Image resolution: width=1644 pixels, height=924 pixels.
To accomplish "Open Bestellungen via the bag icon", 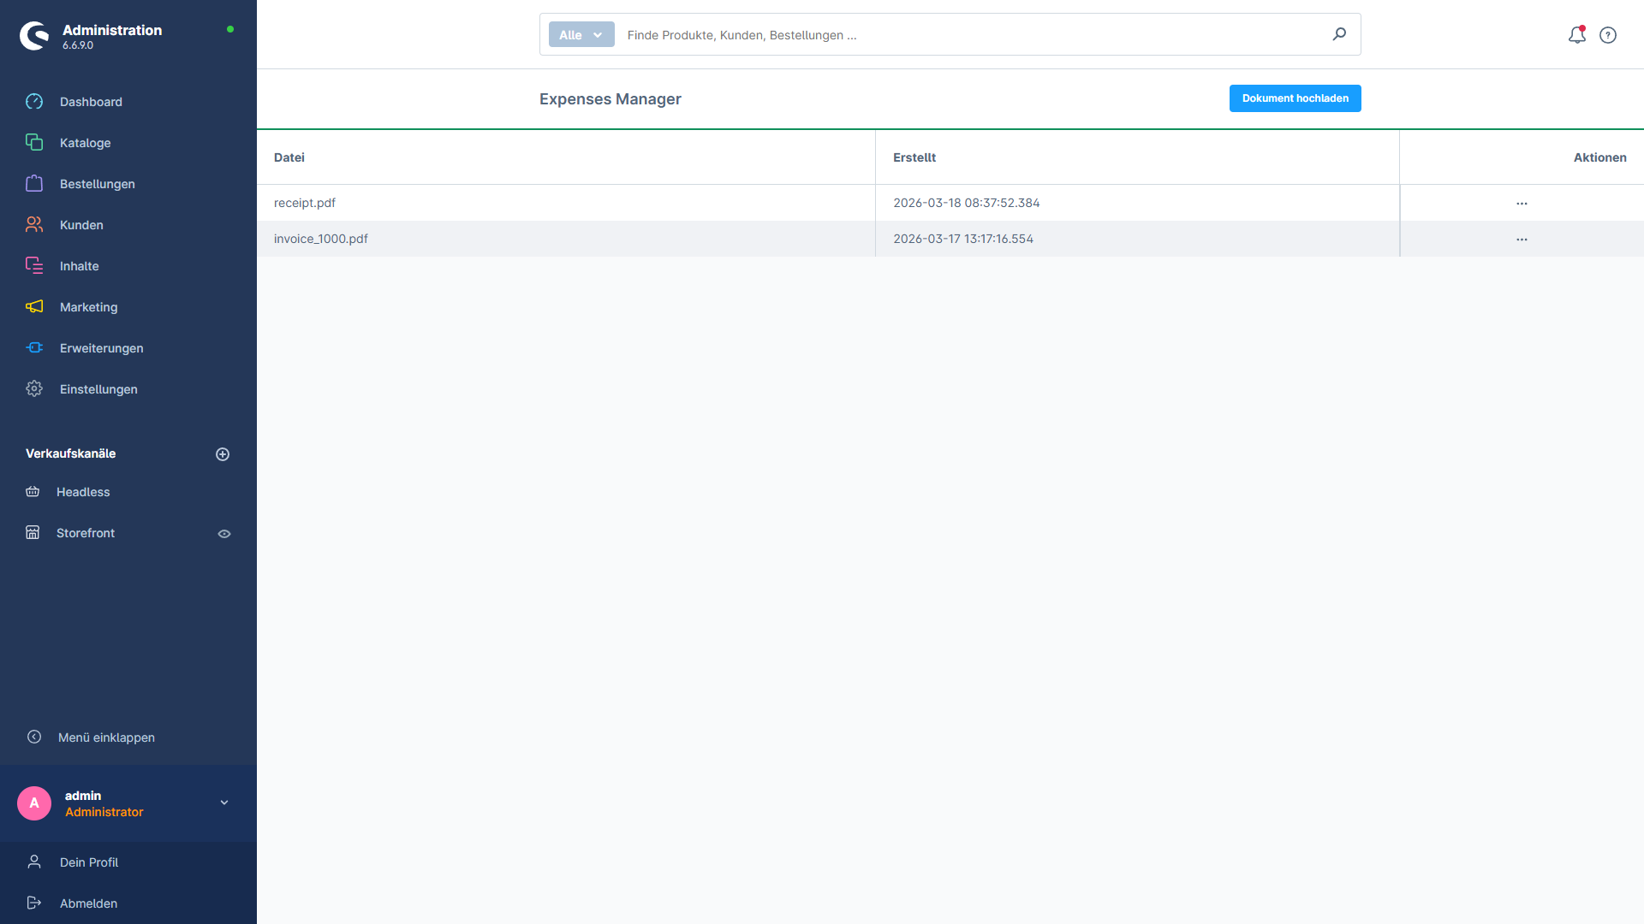I will (34, 183).
